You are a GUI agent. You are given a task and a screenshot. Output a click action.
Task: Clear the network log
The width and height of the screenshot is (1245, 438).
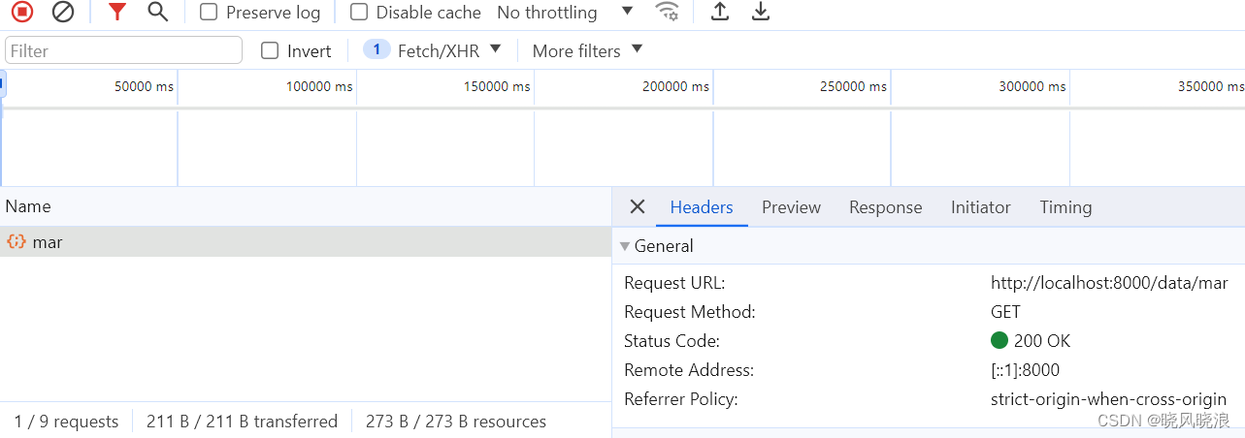pyautogui.click(x=63, y=12)
